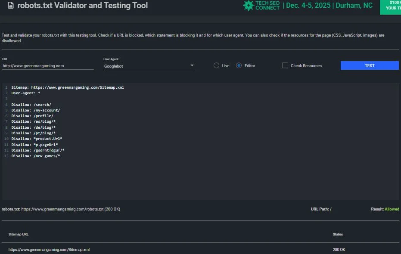This screenshot has height=254, width=401.
Task: Click the 'robots.txt Validator and Testing Tool' heading
Action: (x=82, y=5)
